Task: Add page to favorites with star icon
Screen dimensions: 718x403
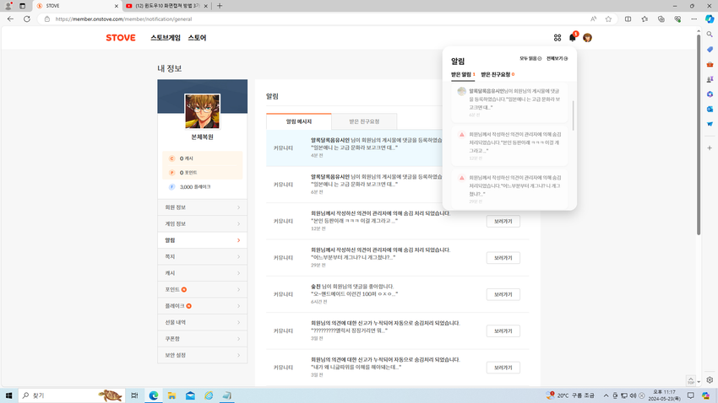Action: (x=608, y=19)
